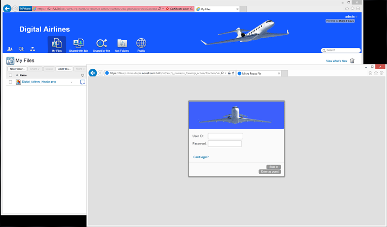Screen dimensions: 387x227
Task: Click the InPrivate indicator badge
Action: pyautogui.click(x=26, y=9)
